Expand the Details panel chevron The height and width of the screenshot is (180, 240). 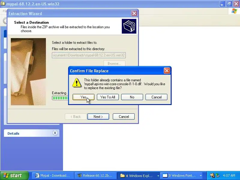coord(55,133)
